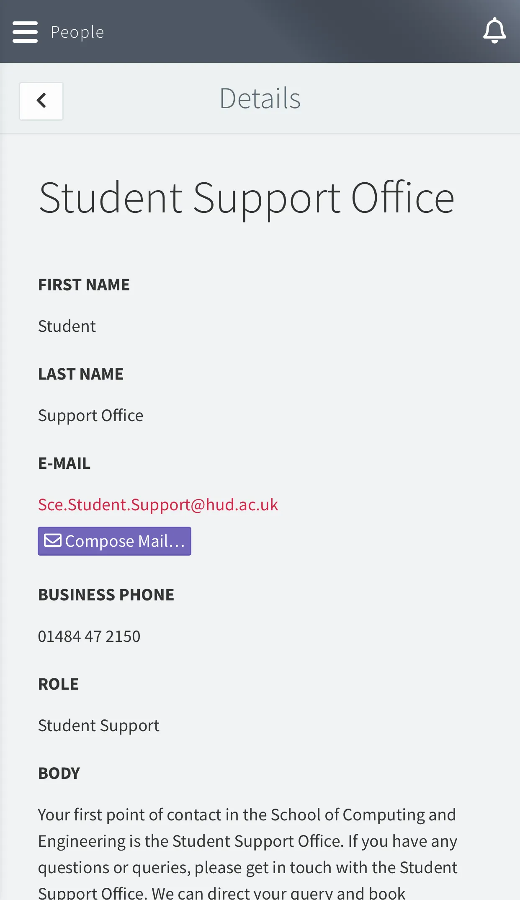The height and width of the screenshot is (900, 520).
Task: Tap the phone number 01484 47 2150
Action: (x=89, y=636)
